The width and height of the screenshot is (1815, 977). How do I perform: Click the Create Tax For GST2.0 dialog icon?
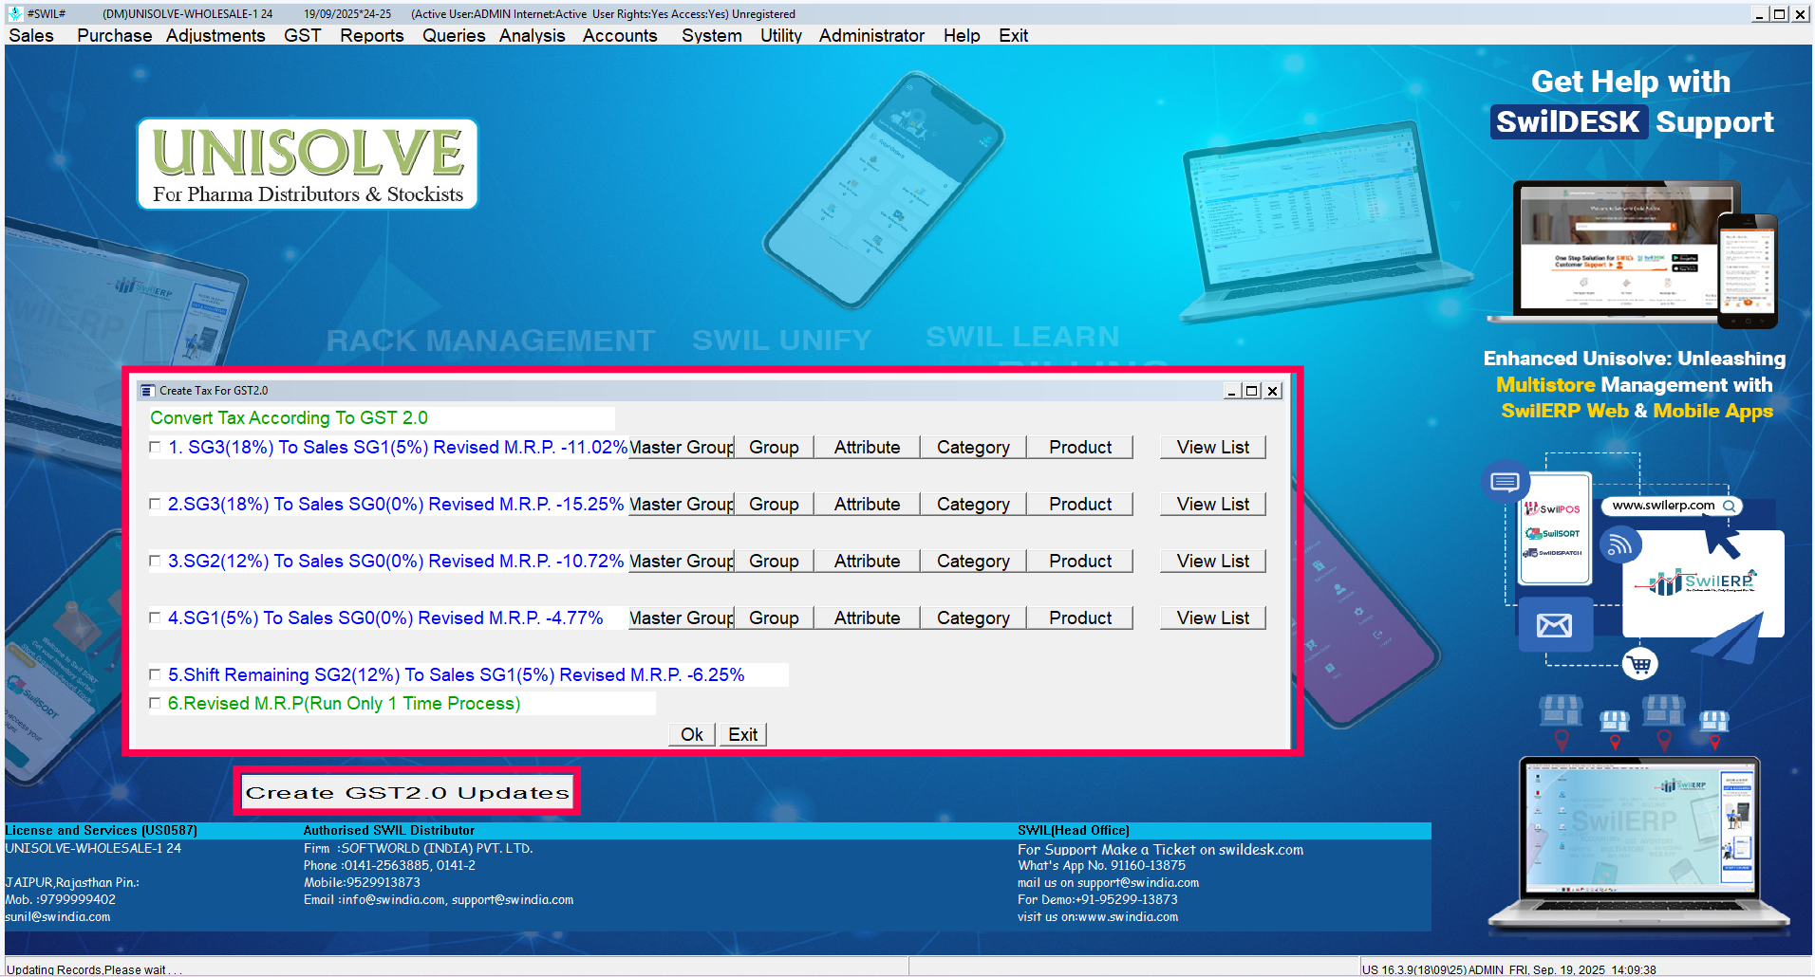coord(147,391)
